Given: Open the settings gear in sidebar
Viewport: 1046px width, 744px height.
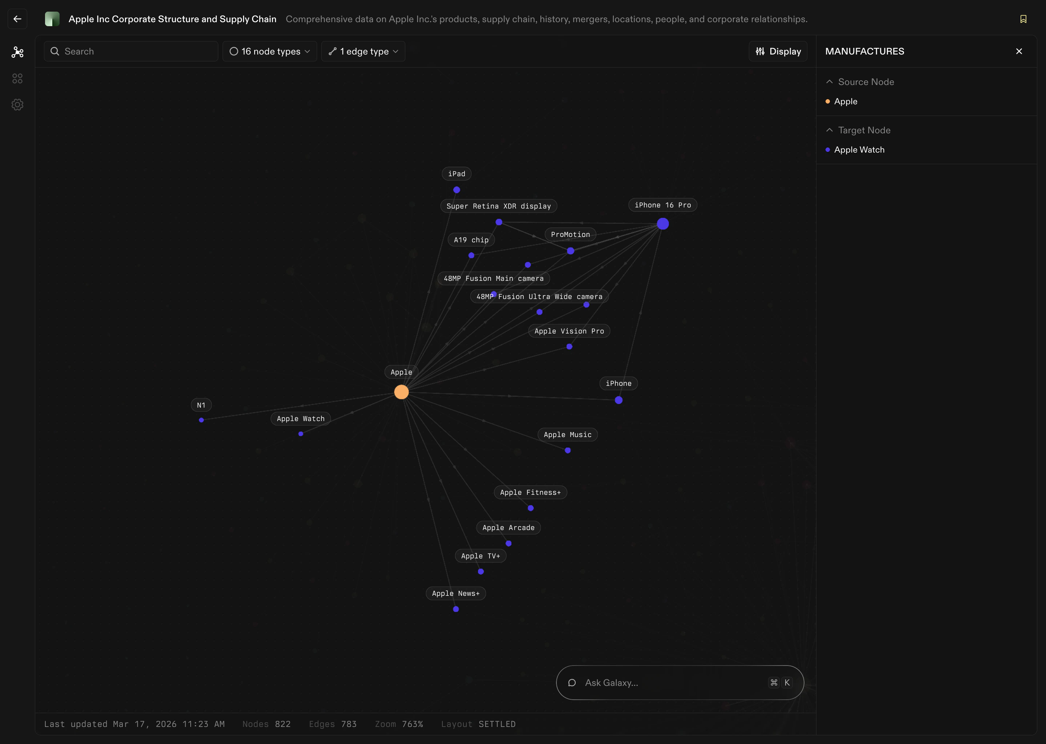Looking at the screenshot, I should coord(17,105).
